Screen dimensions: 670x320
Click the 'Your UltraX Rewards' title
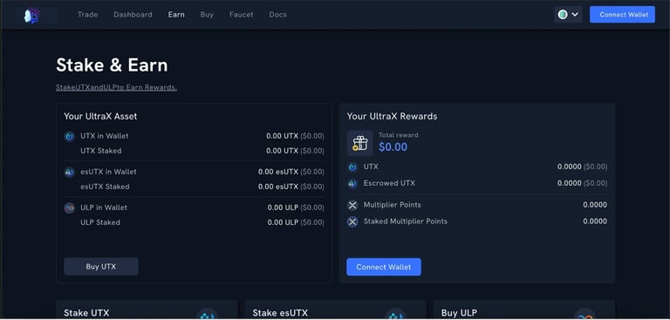[x=392, y=116]
